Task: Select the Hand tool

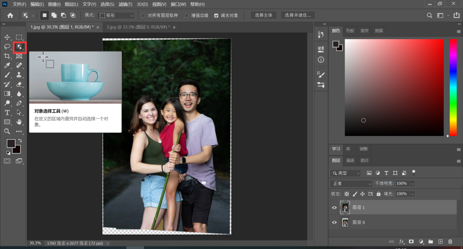Action: (19, 122)
